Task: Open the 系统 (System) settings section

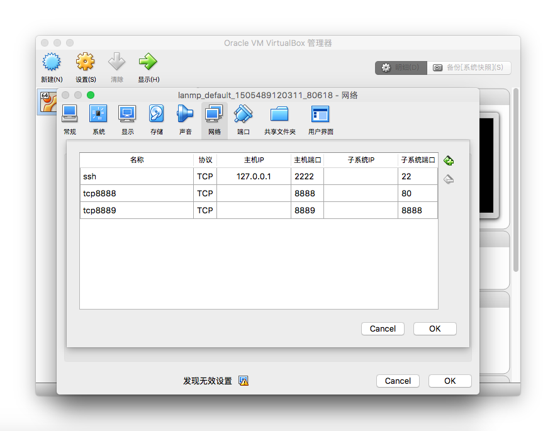Action: click(98, 120)
